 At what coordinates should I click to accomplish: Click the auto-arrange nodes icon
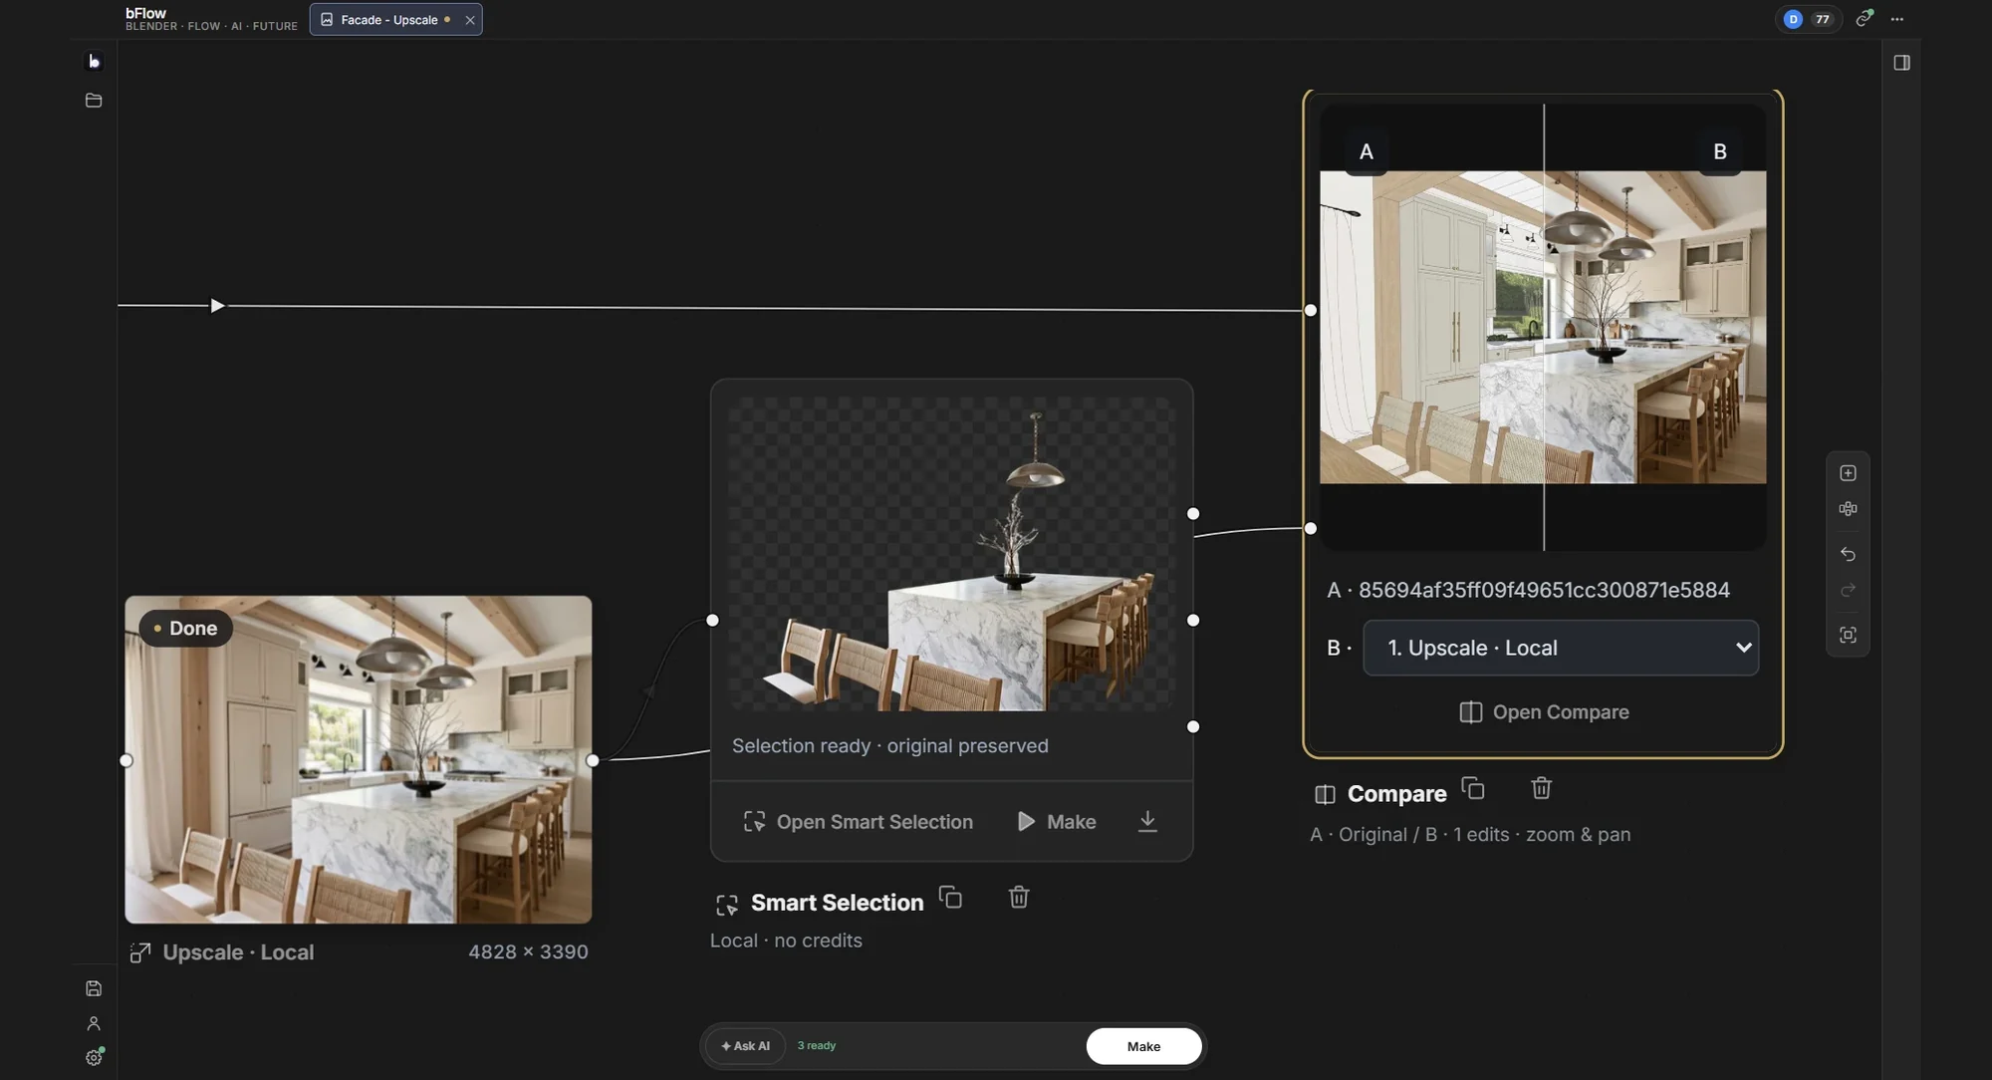(1848, 509)
